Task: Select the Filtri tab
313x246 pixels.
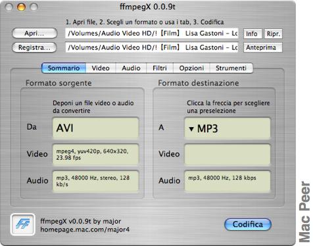Action: tap(160, 68)
